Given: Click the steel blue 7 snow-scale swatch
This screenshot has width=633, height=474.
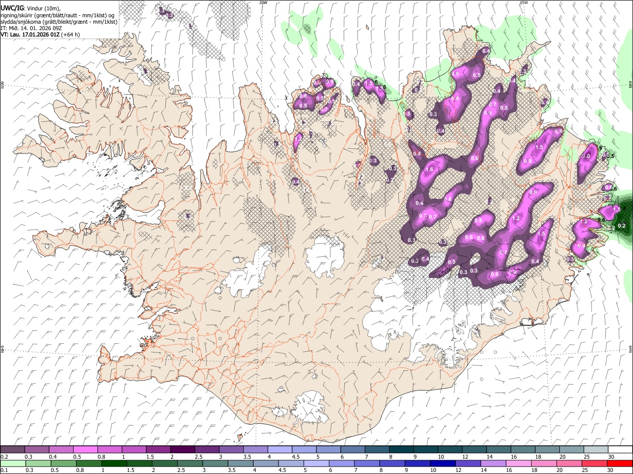Looking at the screenshot, I should pyautogui.click(x=376, y=449).
